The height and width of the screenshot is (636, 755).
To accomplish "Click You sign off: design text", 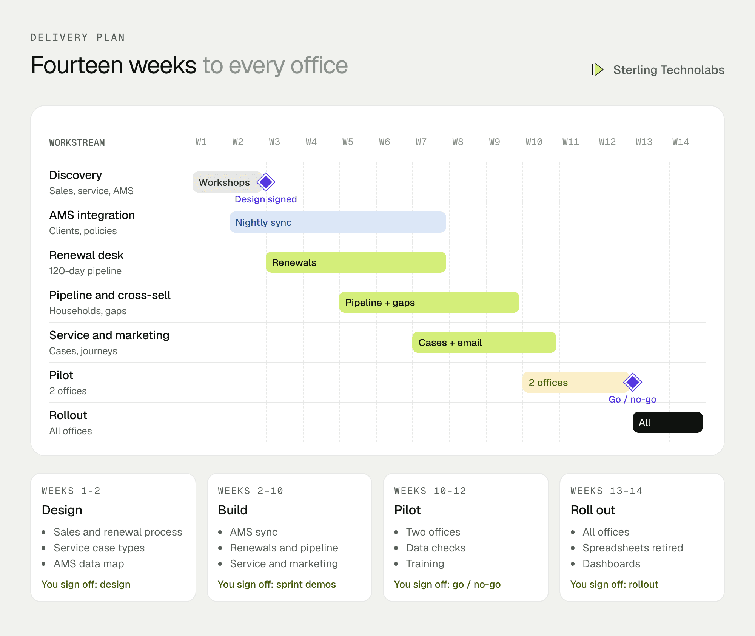I will (x=86, y=585).
